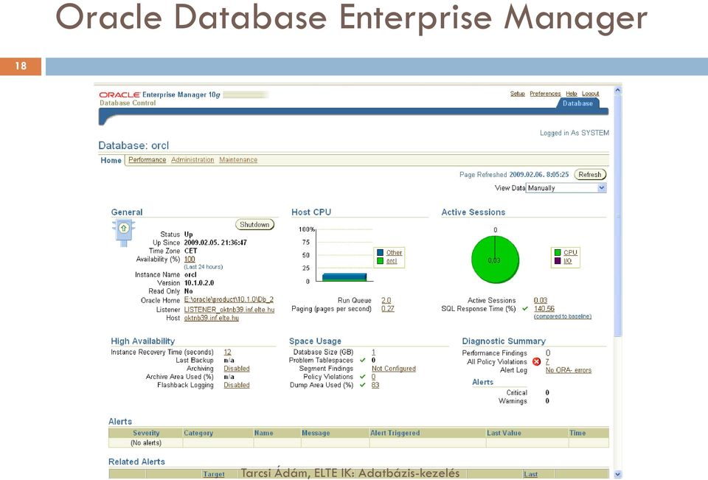Open the Space Usage Policy Violations 0 link
This screenshot has width=708, height=480.
[373, 377]
